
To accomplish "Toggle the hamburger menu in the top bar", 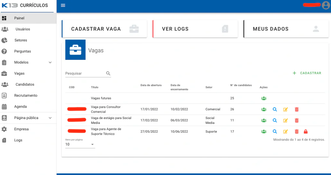I will click(63, 5).
